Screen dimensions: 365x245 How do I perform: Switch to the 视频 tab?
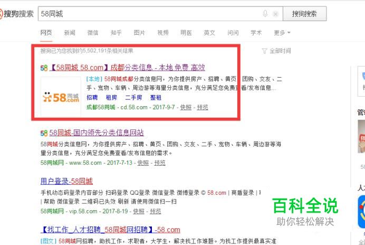(163, 33)
